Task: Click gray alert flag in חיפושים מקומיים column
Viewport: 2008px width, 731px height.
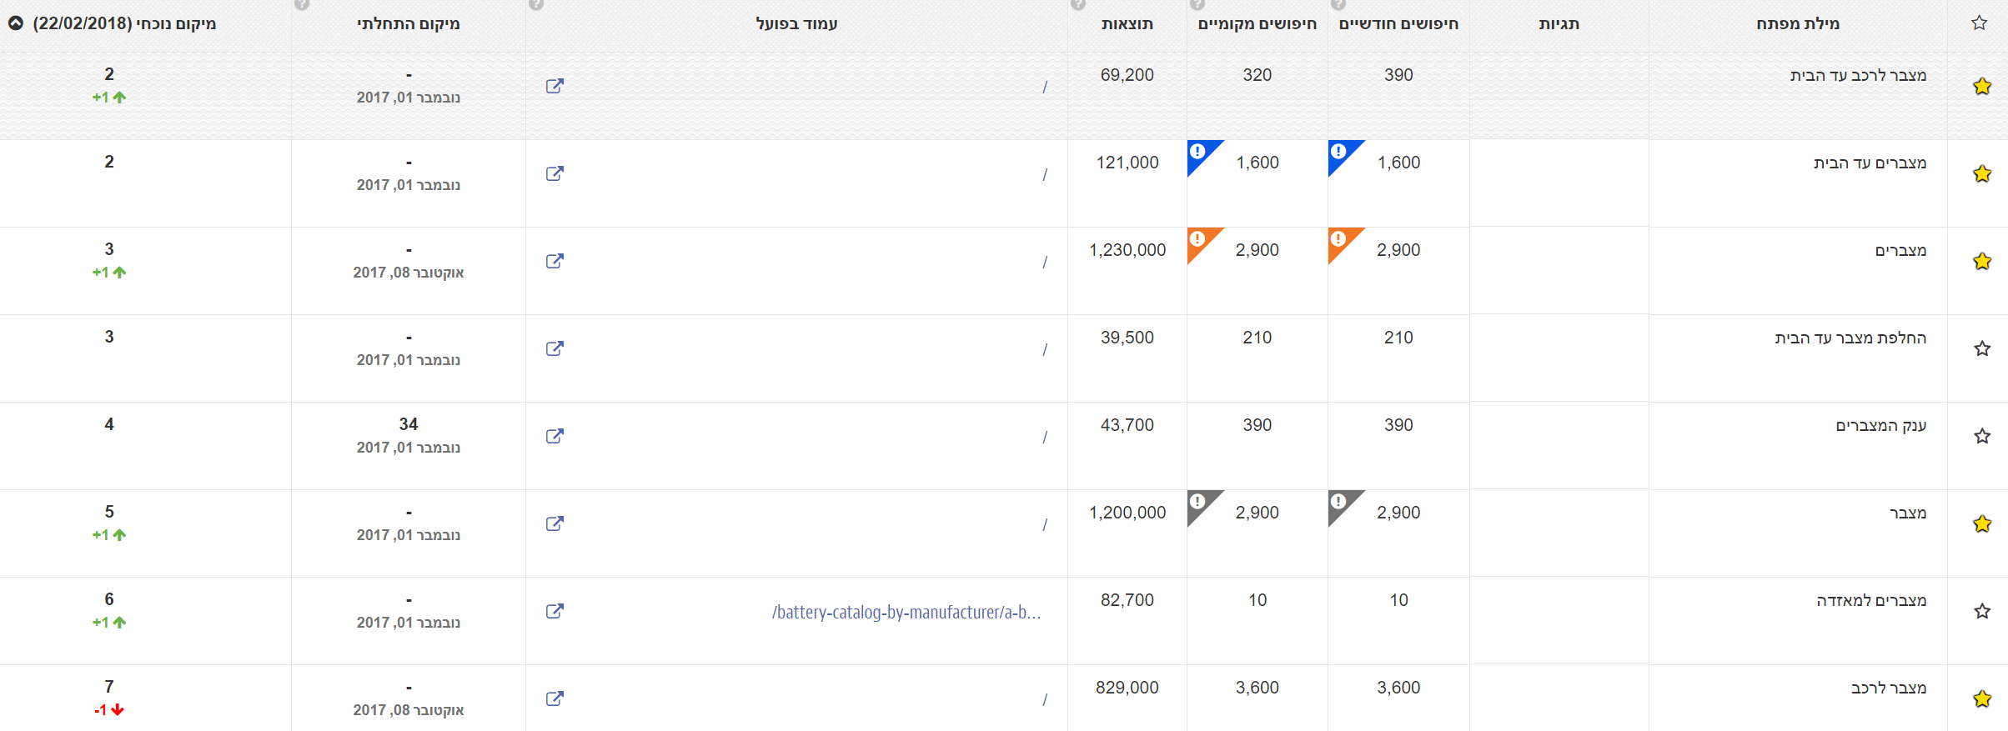Action: (1199, 503)
